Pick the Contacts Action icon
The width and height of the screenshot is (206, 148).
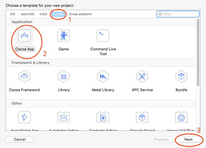[x=103, y=117]
